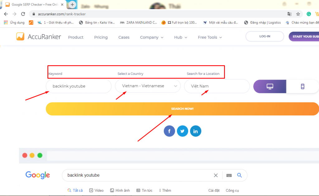The width and height of the screenshot is (319, 196).
Task: Open the Ứng dụng apps shortcut
Action: point(14,22)
